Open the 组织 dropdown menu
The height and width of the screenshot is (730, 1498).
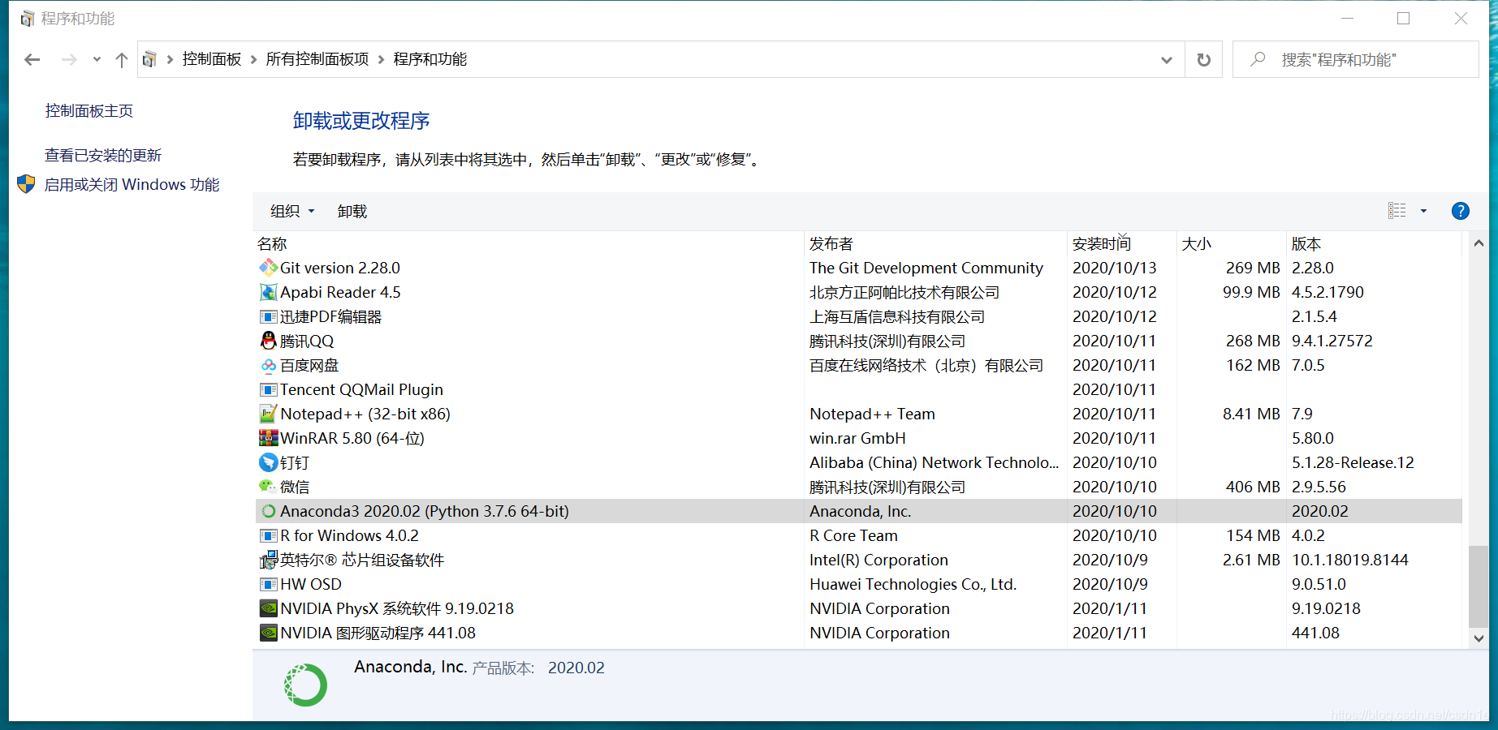(x=292, y=211)
